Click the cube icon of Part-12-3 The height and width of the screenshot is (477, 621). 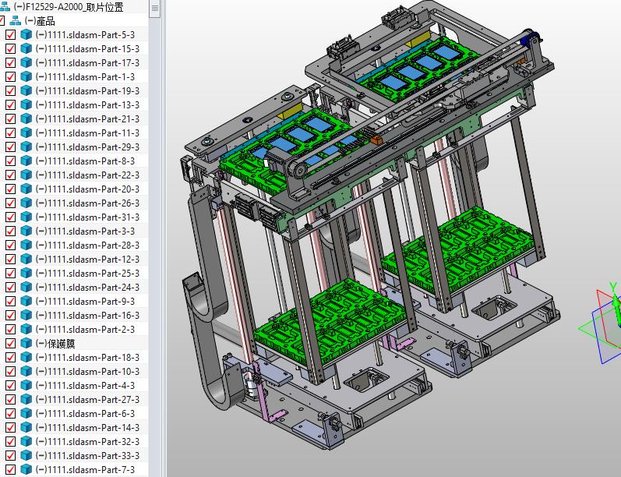coord(26,259)
